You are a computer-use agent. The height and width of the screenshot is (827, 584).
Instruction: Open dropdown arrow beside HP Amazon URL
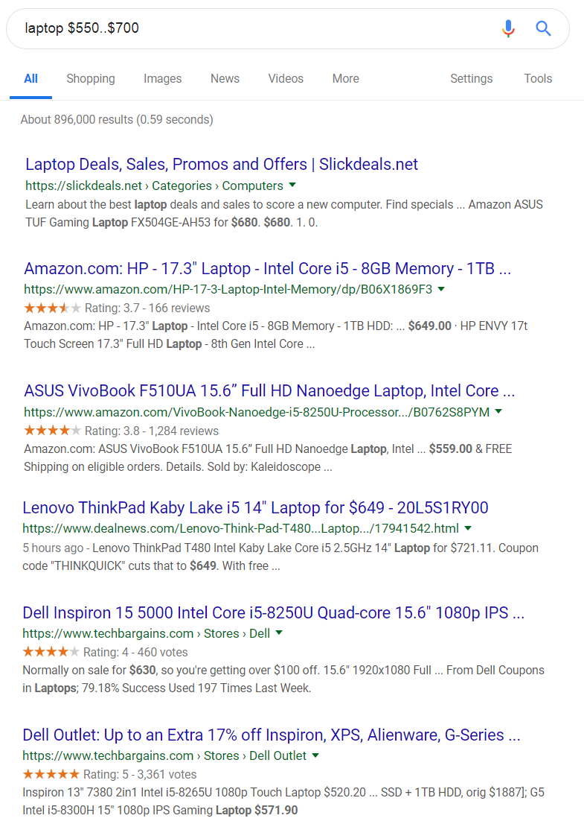click(441, 289)
